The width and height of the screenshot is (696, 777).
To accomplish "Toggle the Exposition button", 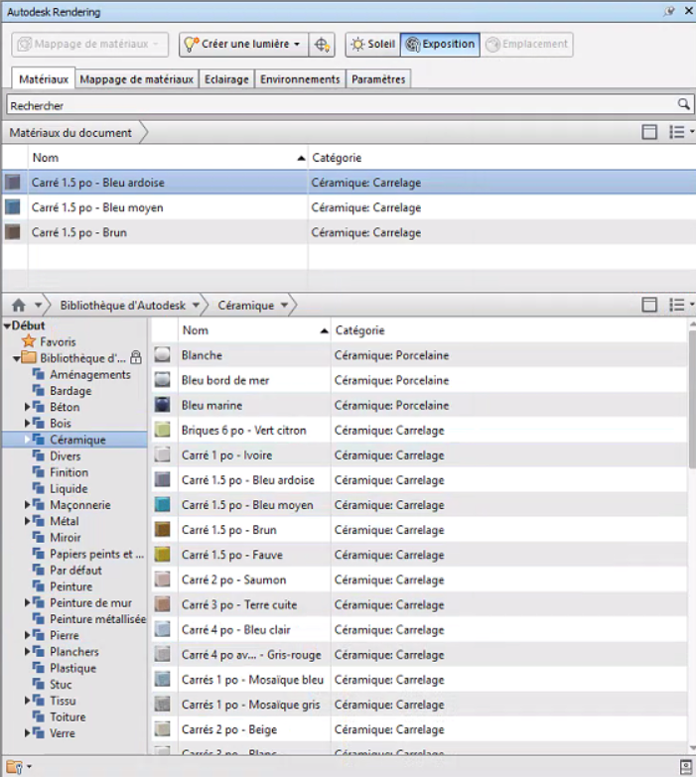I will (x=440, y=45).
